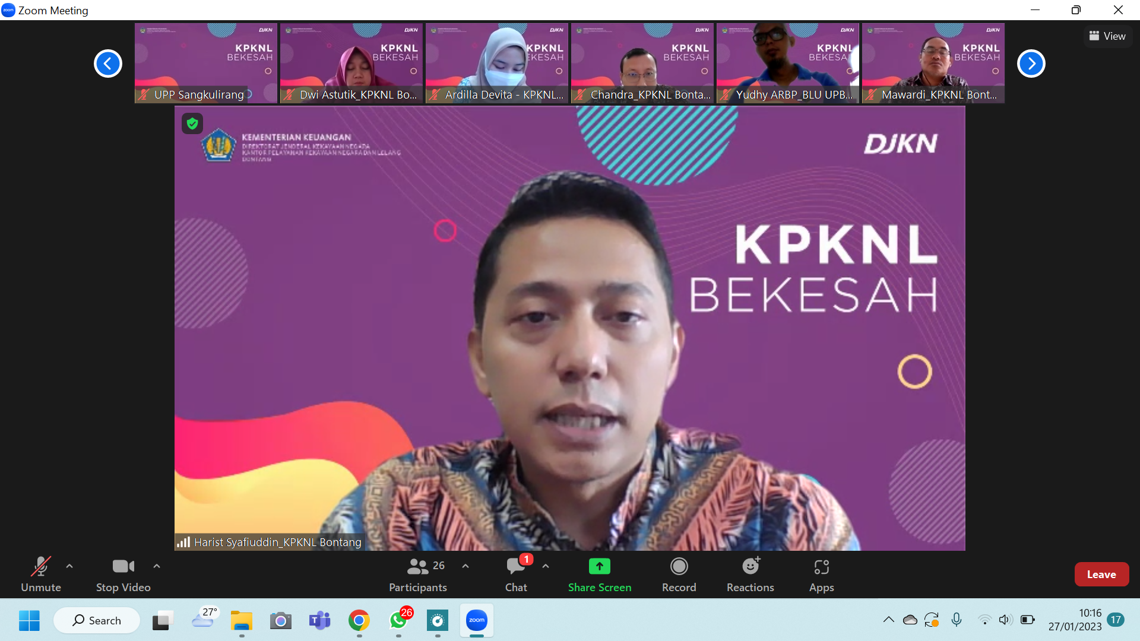Open the volume control
This screenshot has width=1140, height=641.
1005,620
